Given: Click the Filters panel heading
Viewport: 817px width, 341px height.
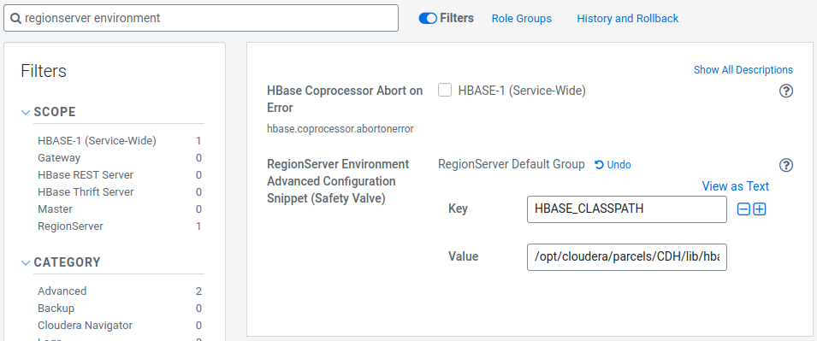Looking at the screenshot, I should point(44,71).
